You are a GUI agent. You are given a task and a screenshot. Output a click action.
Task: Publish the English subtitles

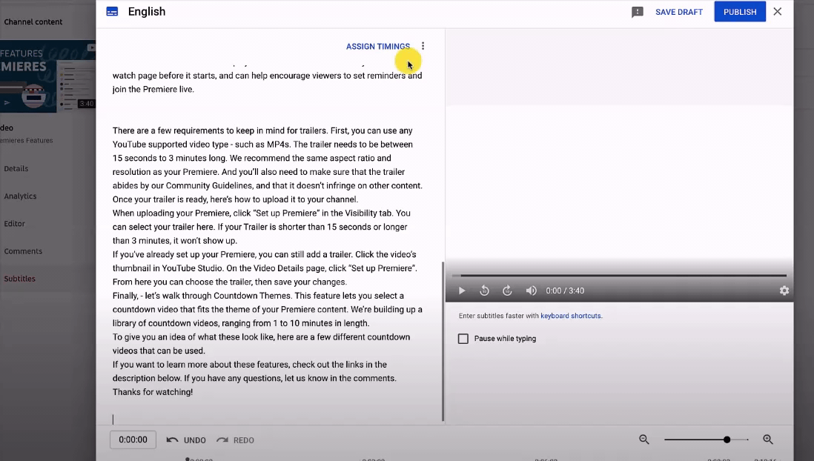[740, 12]
